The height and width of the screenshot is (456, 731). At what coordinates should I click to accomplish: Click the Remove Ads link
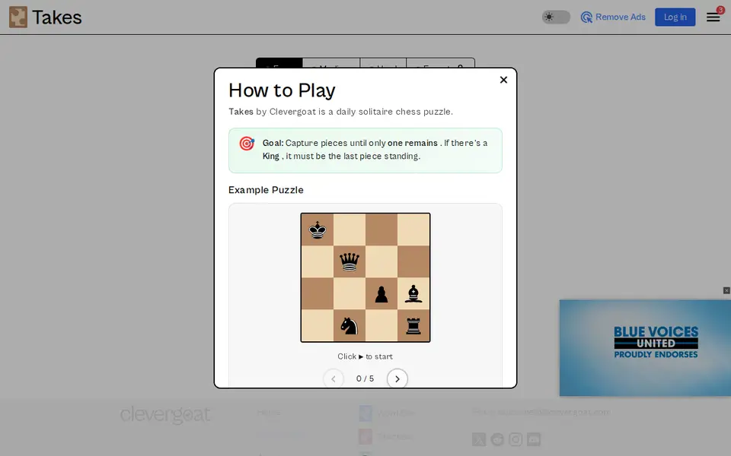(x=613, y=17)
